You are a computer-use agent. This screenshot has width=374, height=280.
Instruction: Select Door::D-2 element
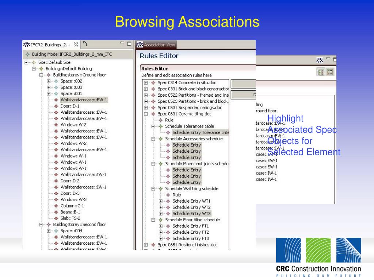tap(70, 181)
